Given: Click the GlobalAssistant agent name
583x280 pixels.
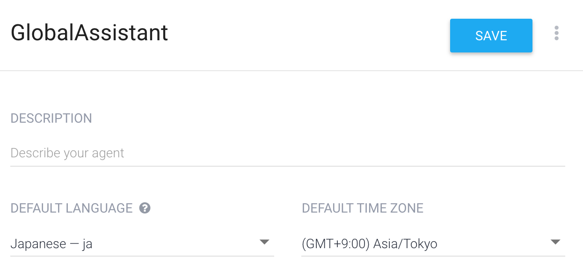Looking at the screenshot, I should tap(89, 33).
